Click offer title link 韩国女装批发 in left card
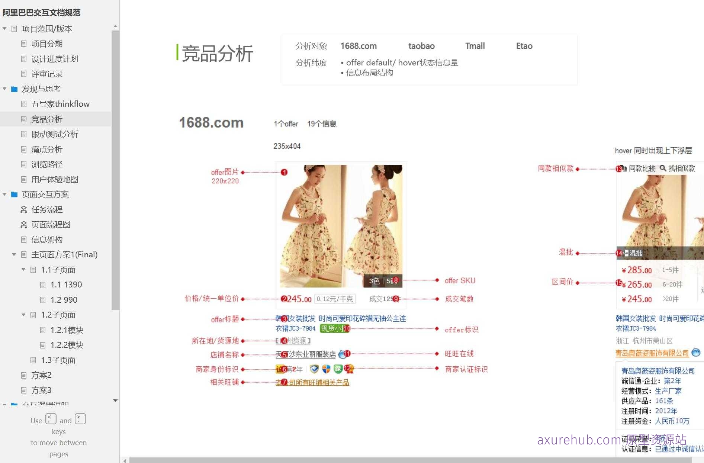The image size is (704, 463). click(296, 319)
